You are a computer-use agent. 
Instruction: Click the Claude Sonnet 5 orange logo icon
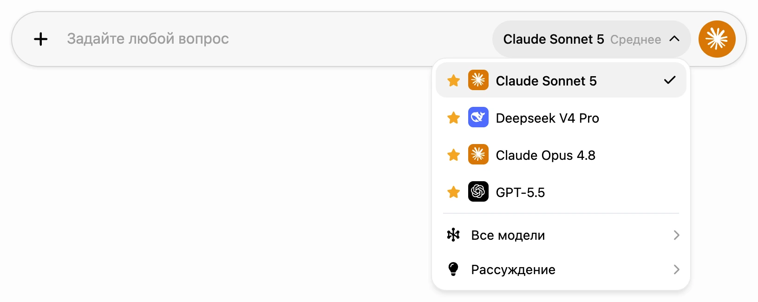pos(478,80)
